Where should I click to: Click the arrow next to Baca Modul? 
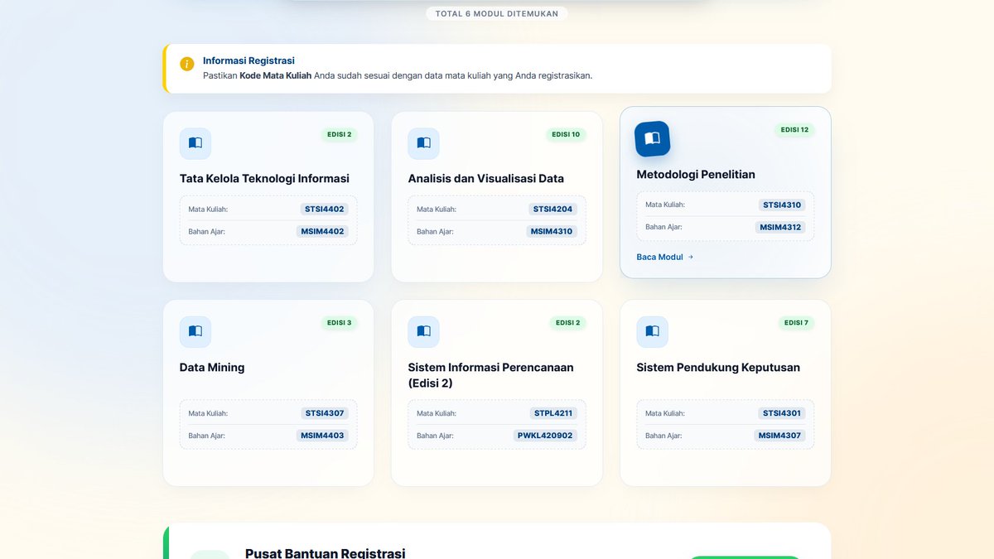pyautogui.click(x=691, y=258)
